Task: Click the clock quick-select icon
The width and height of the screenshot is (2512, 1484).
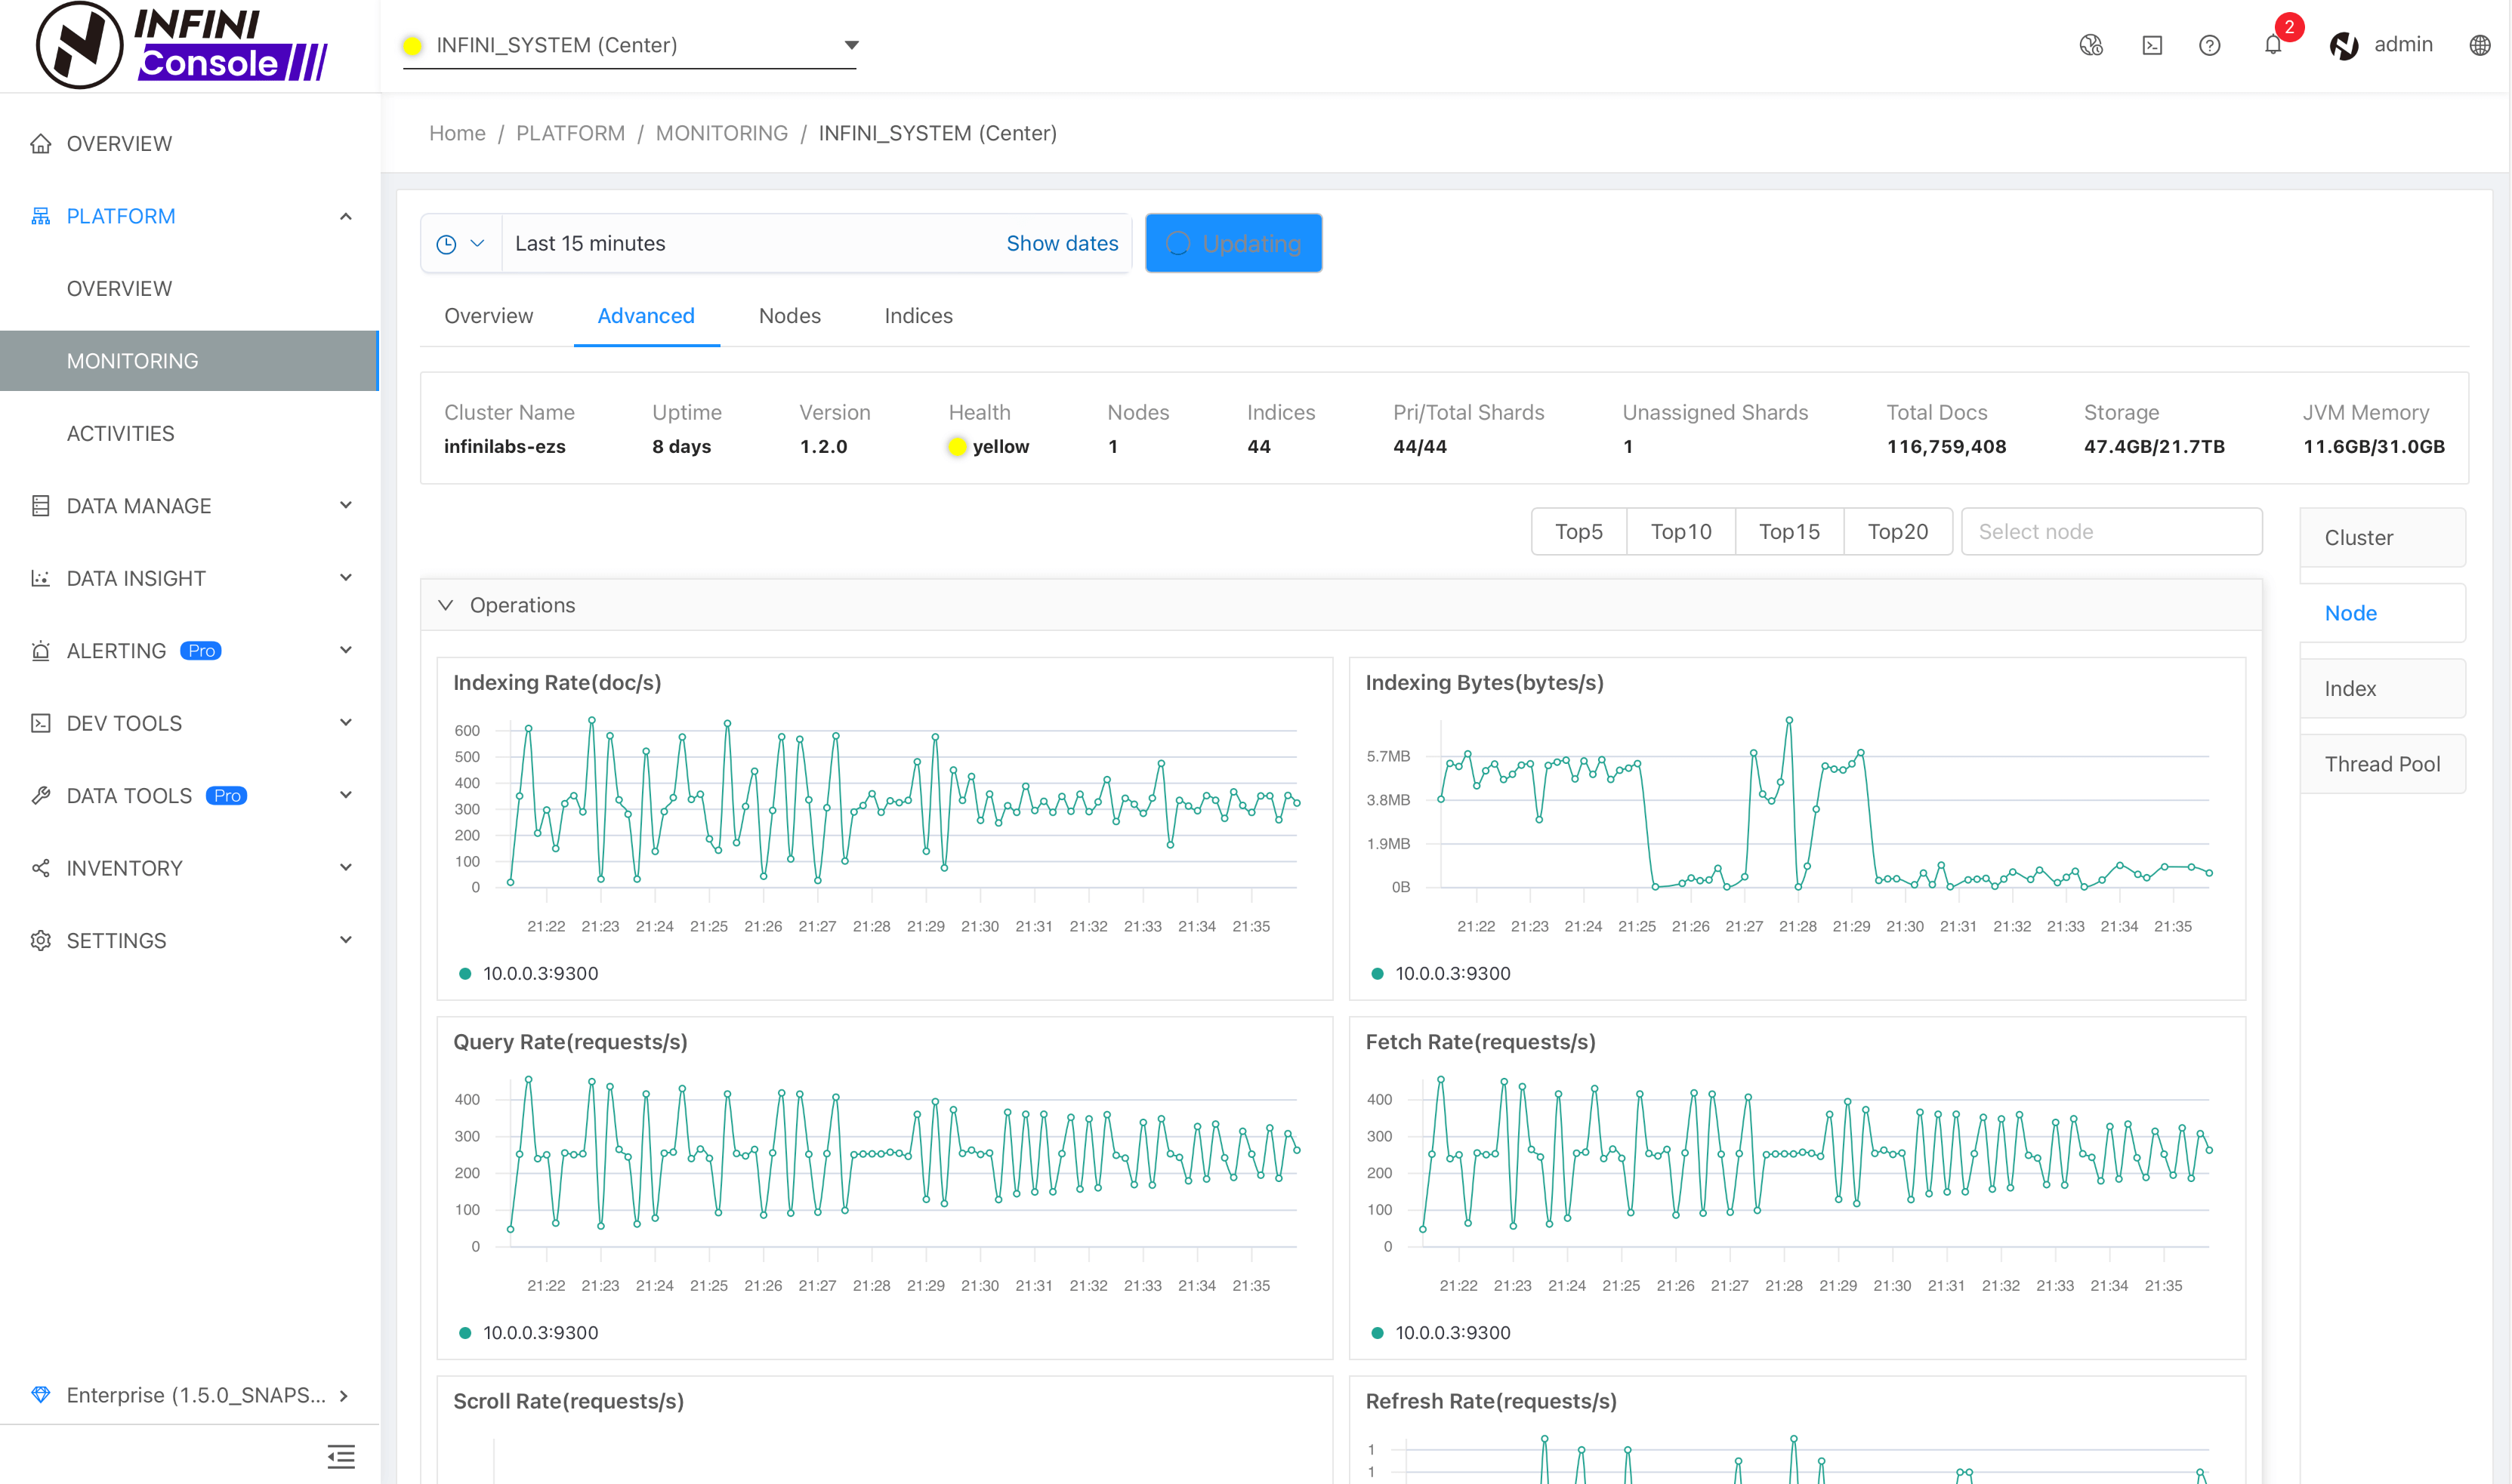Action: (446, 244)
